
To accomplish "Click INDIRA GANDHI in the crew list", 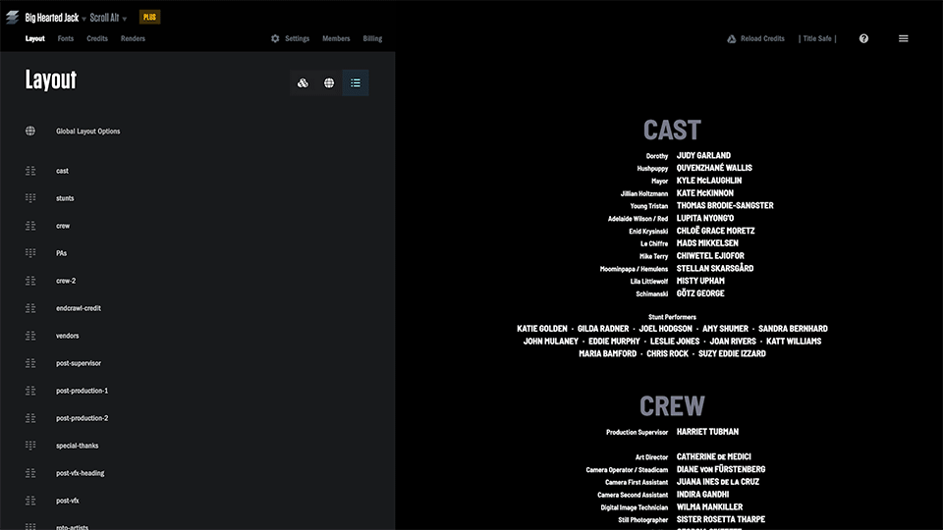I will coord(702,495).
